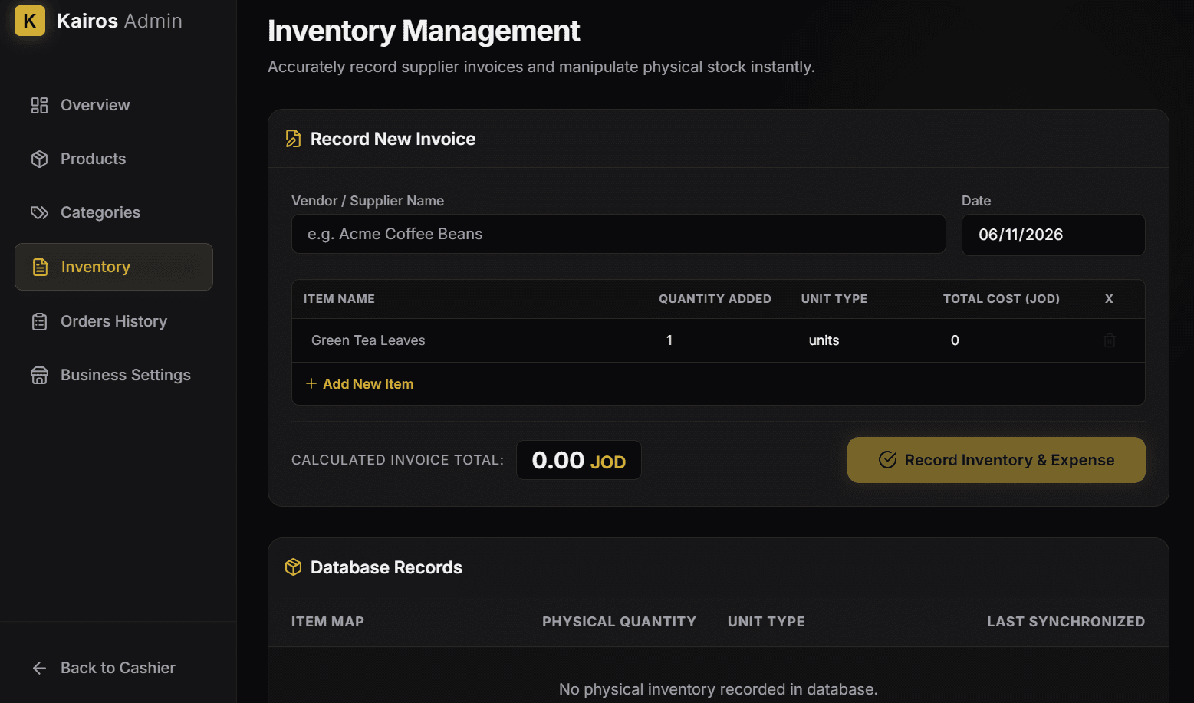Click the X column header
Viewport: 1194px width, 703px height.
[x=1109, y=299]
